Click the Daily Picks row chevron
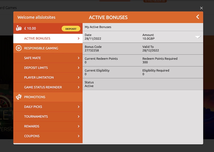Screen dimensions: 214x152 79,107
